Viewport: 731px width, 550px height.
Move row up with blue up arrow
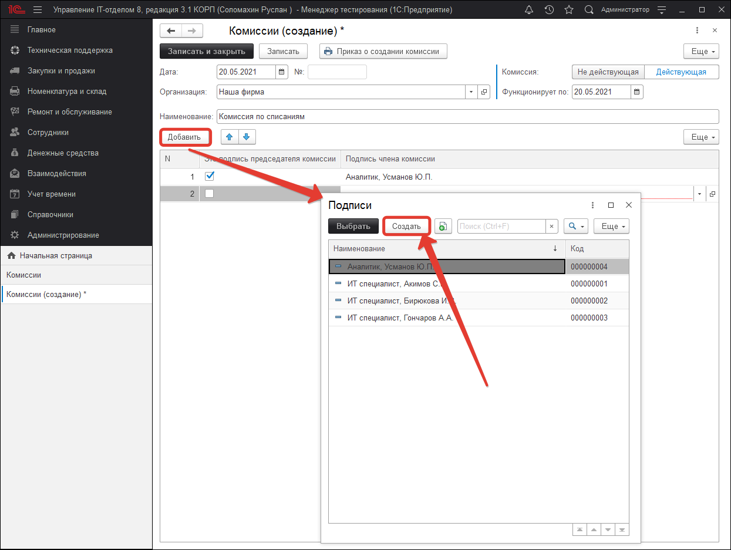click(230, 137)
